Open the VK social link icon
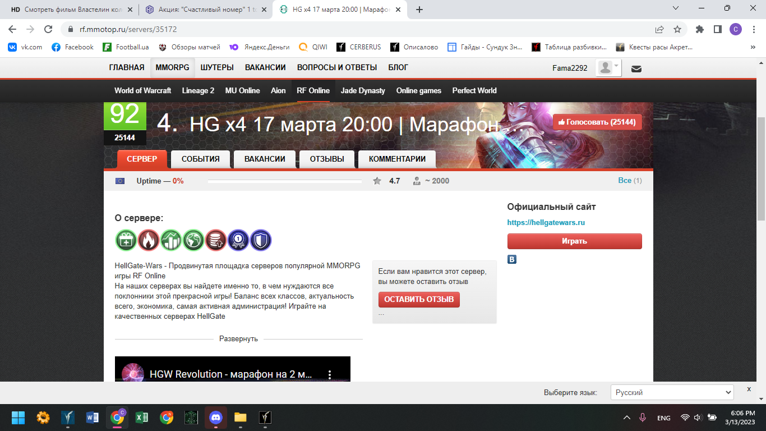Screen dimensions: 766x431 [x=512, y=259]
